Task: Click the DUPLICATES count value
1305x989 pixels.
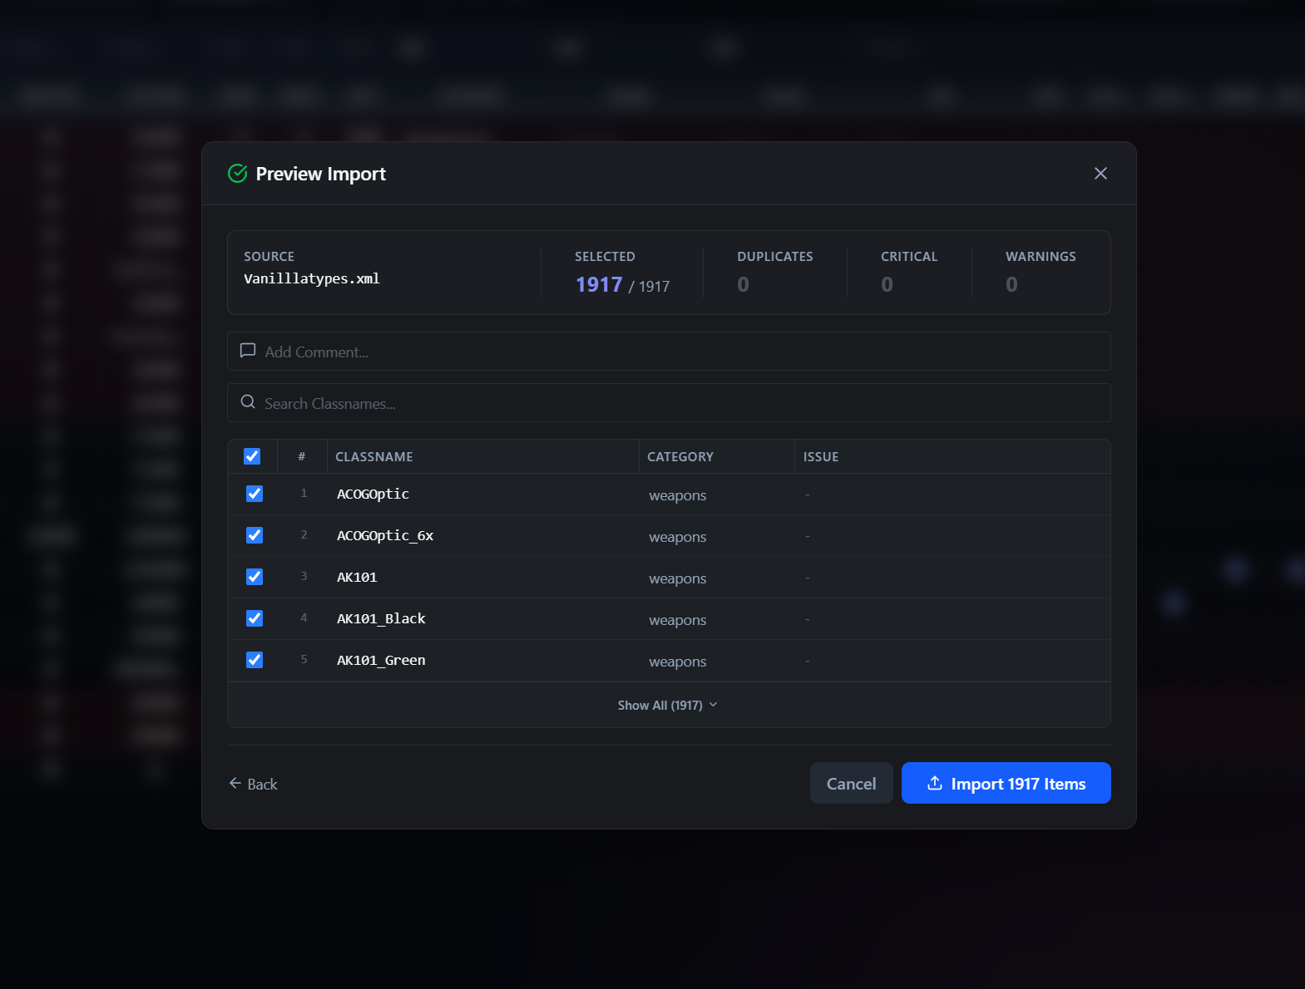Action: coord(744,284)
